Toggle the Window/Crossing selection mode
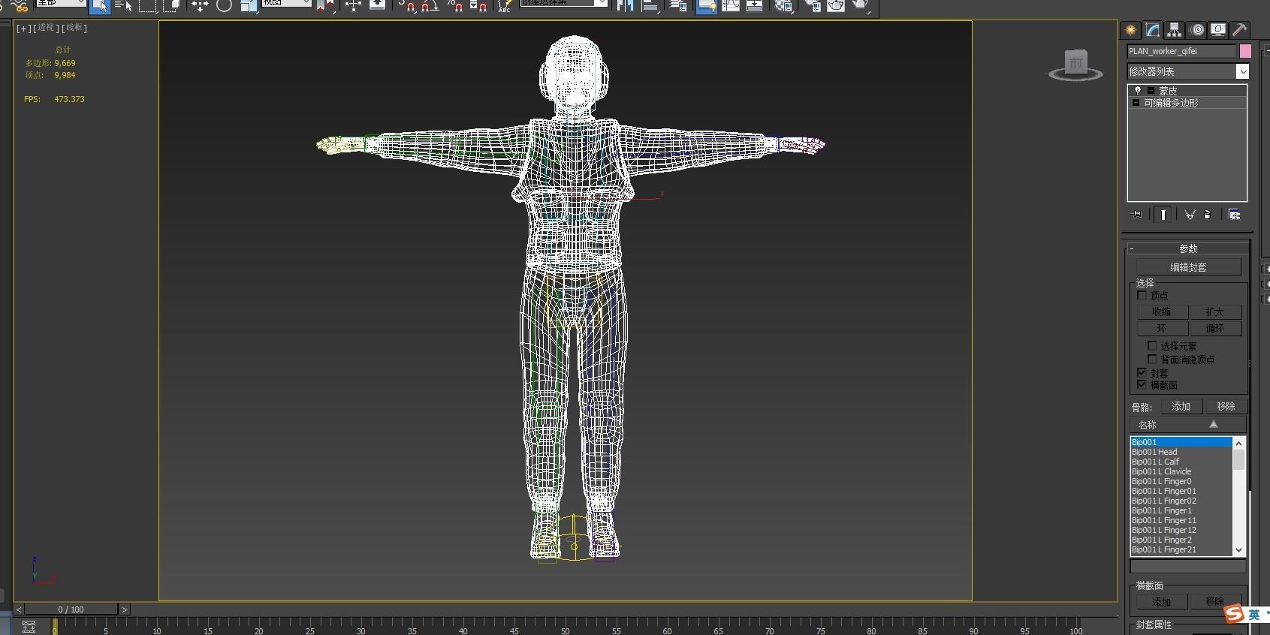Screen dimensions: 1270x635 point(172,6)
